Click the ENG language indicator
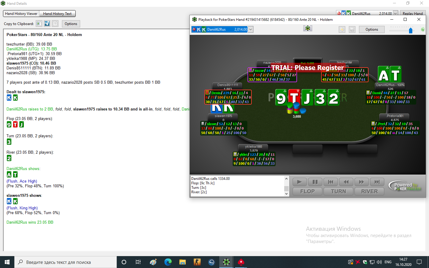The image size is (429, 268). point(388,262)
